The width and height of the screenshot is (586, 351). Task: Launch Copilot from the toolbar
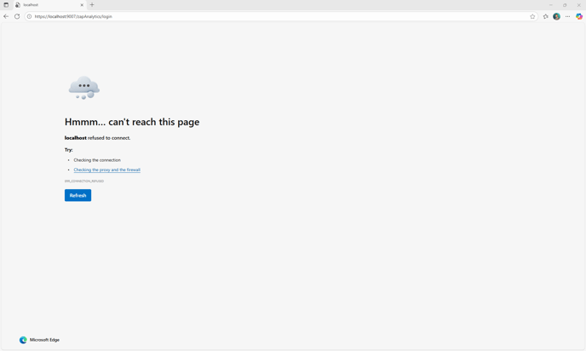(x=579, y=16)
